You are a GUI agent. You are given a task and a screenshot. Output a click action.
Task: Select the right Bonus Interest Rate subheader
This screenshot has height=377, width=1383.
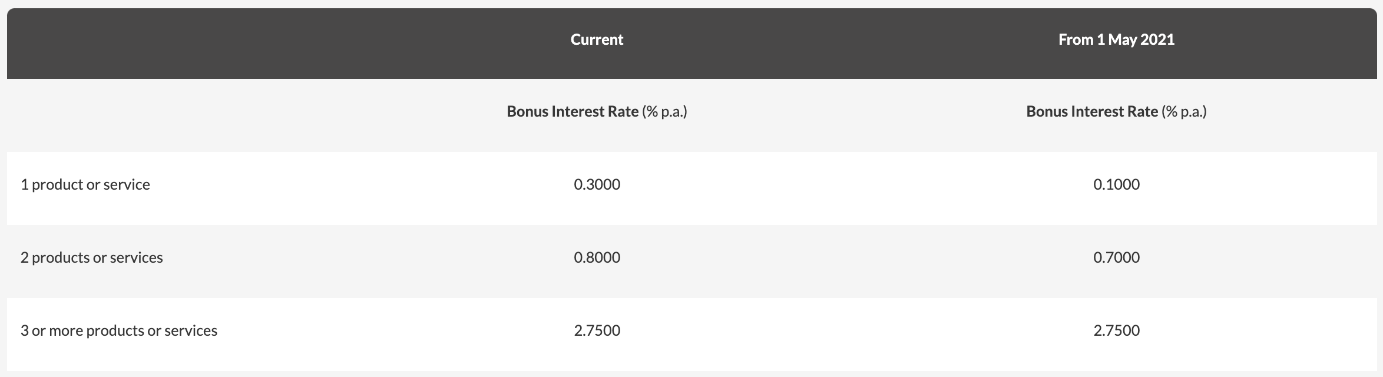(x=1116, y=111)
